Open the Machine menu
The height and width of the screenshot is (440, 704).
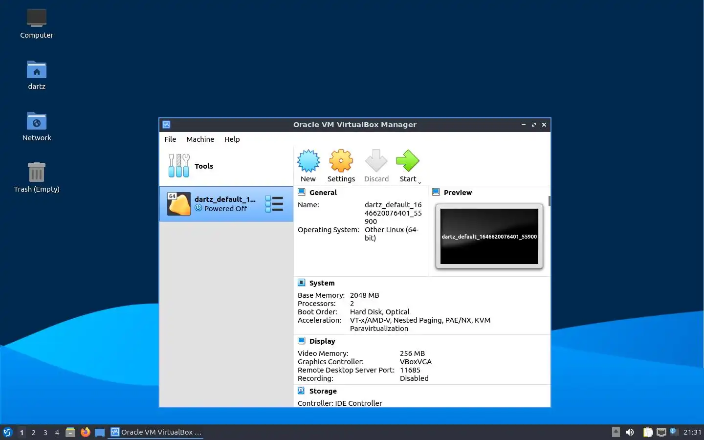click(200, 139)
